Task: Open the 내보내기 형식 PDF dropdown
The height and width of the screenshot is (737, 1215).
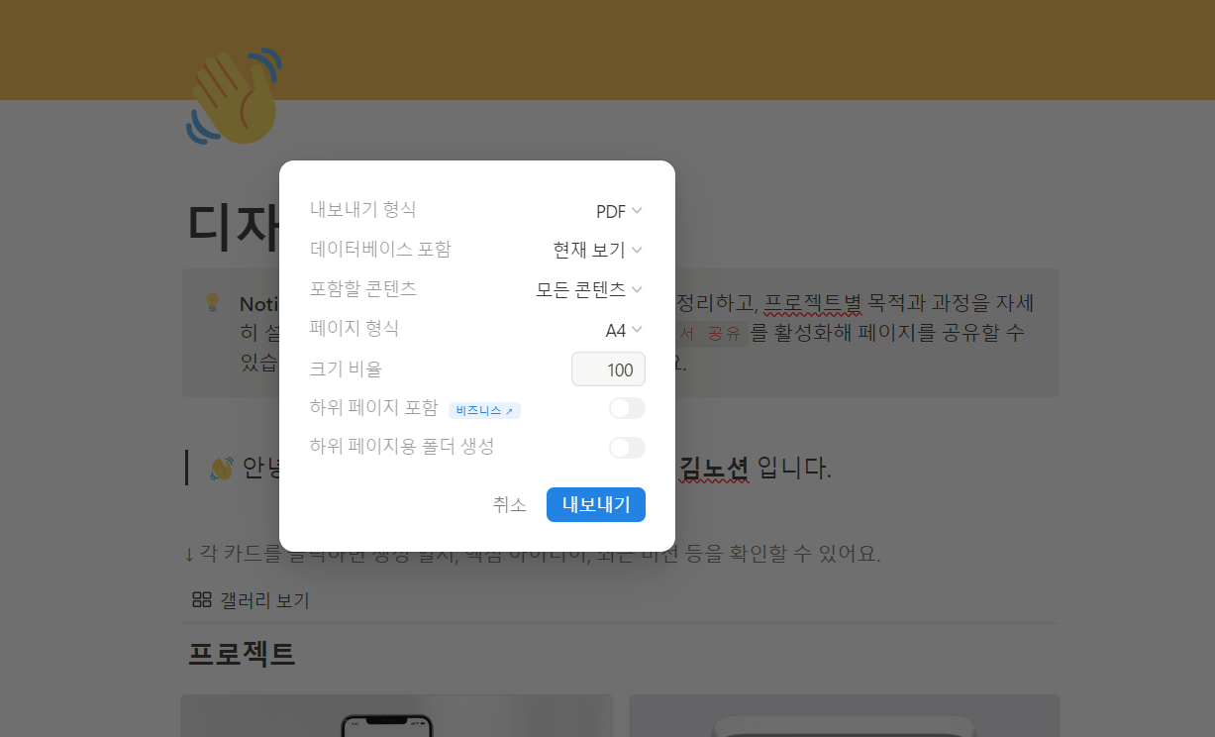Action: (619, 211)
